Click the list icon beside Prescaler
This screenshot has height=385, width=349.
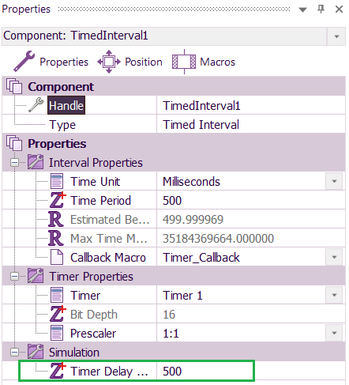(x=57, y=333)
